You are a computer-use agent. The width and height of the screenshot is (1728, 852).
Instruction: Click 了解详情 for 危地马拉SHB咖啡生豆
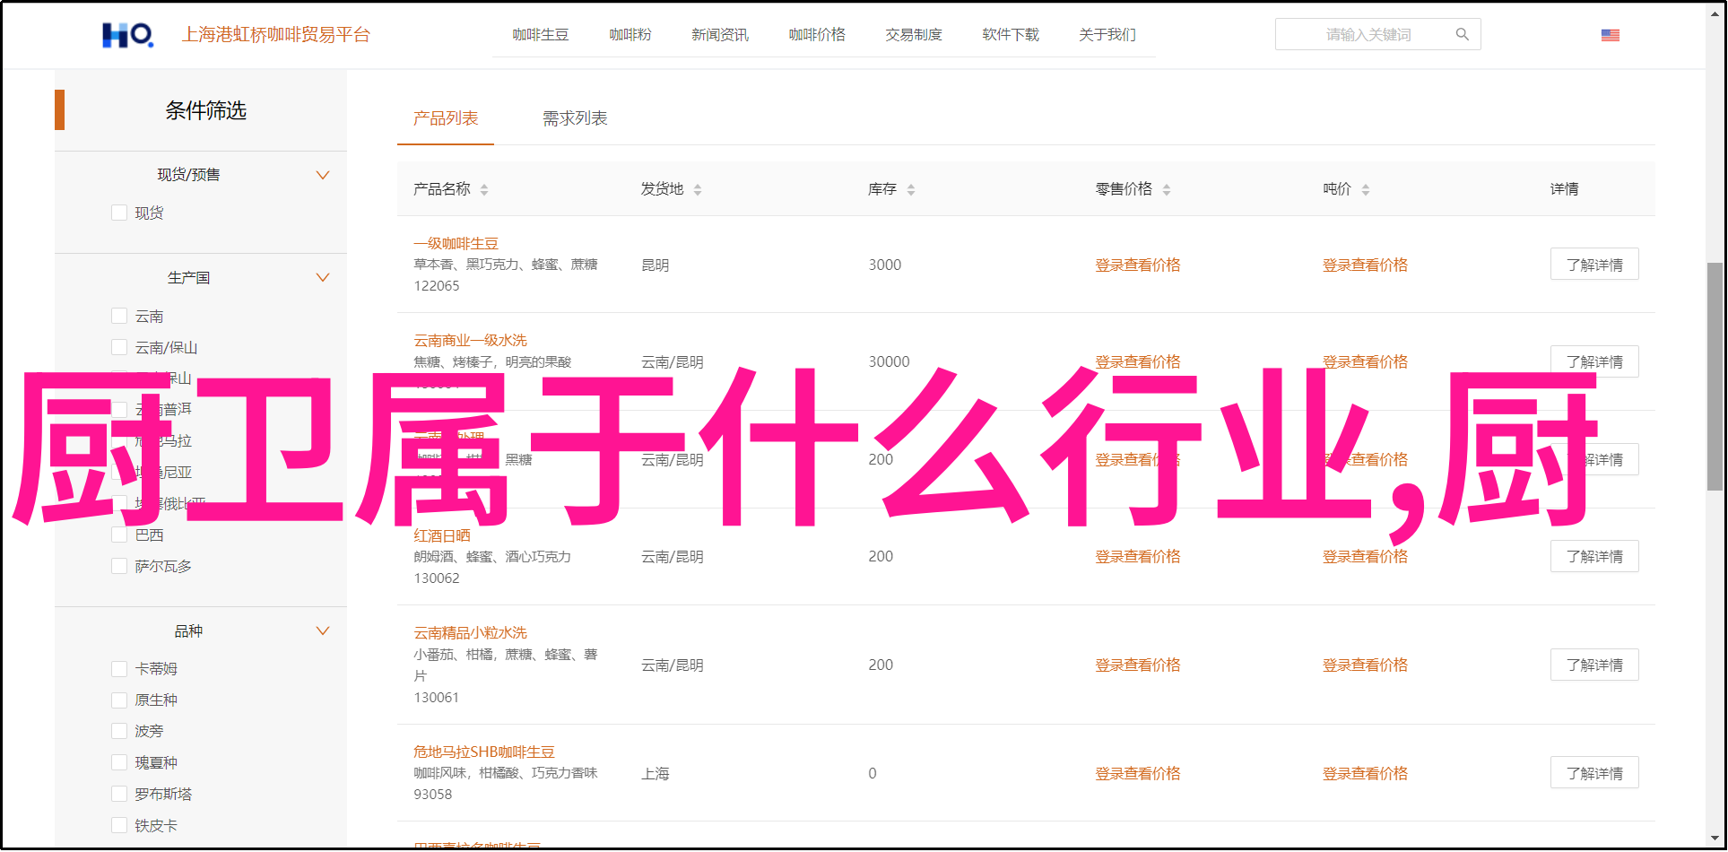pos(1594,773)
